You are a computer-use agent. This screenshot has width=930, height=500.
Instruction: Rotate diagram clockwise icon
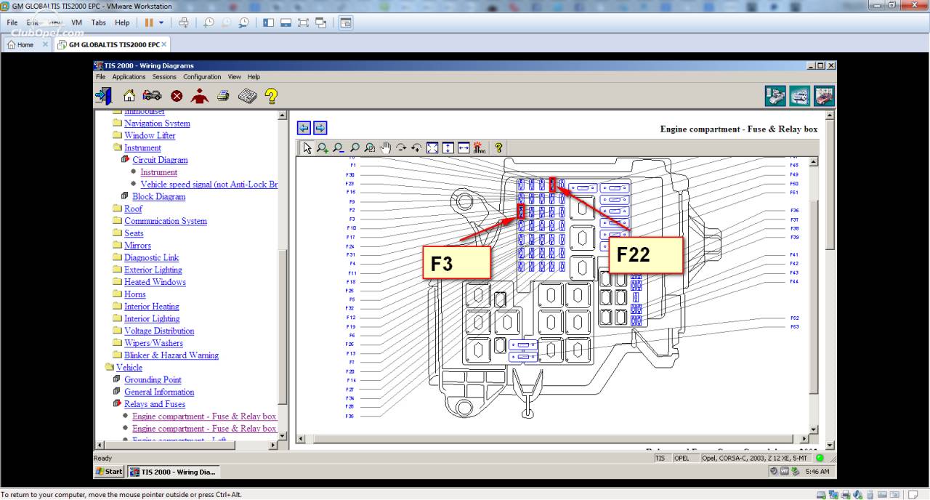[x=401, y=148]
